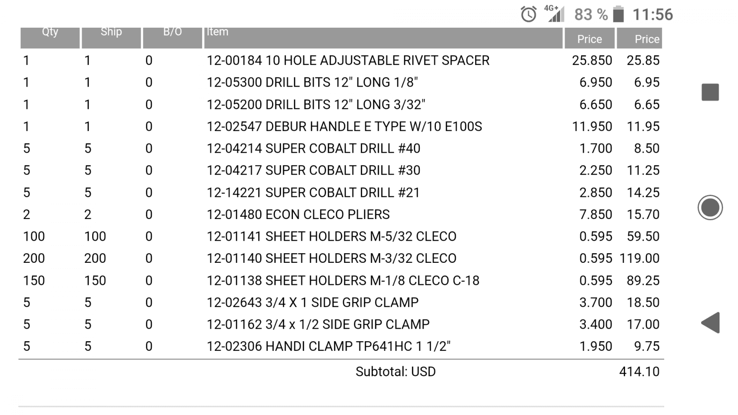This screenshot has width=738, height=415.
Task: Tap the DEBUR HANDLE E TYPE item
Action: pyautogui.click(x=344, y=126)
